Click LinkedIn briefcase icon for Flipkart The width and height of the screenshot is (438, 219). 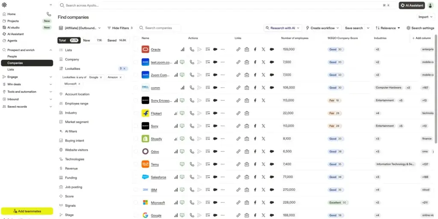point(247,113)
